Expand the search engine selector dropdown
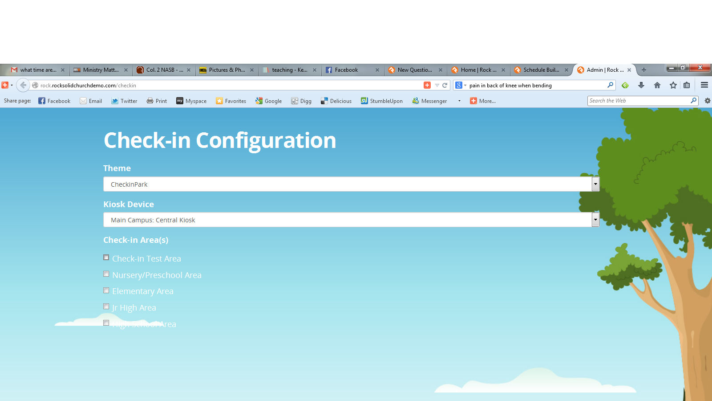Image resolution: width=712 pixels, height=401 pixels. click(461, 85)
